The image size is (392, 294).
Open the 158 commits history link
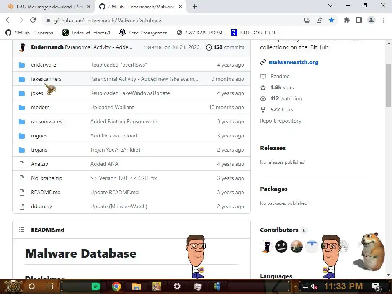pos(225,47)
